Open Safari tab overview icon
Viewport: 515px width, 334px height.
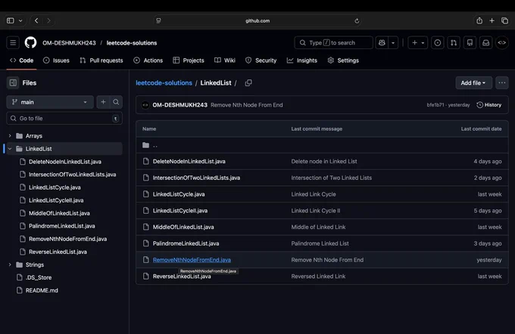click(504, 20)
